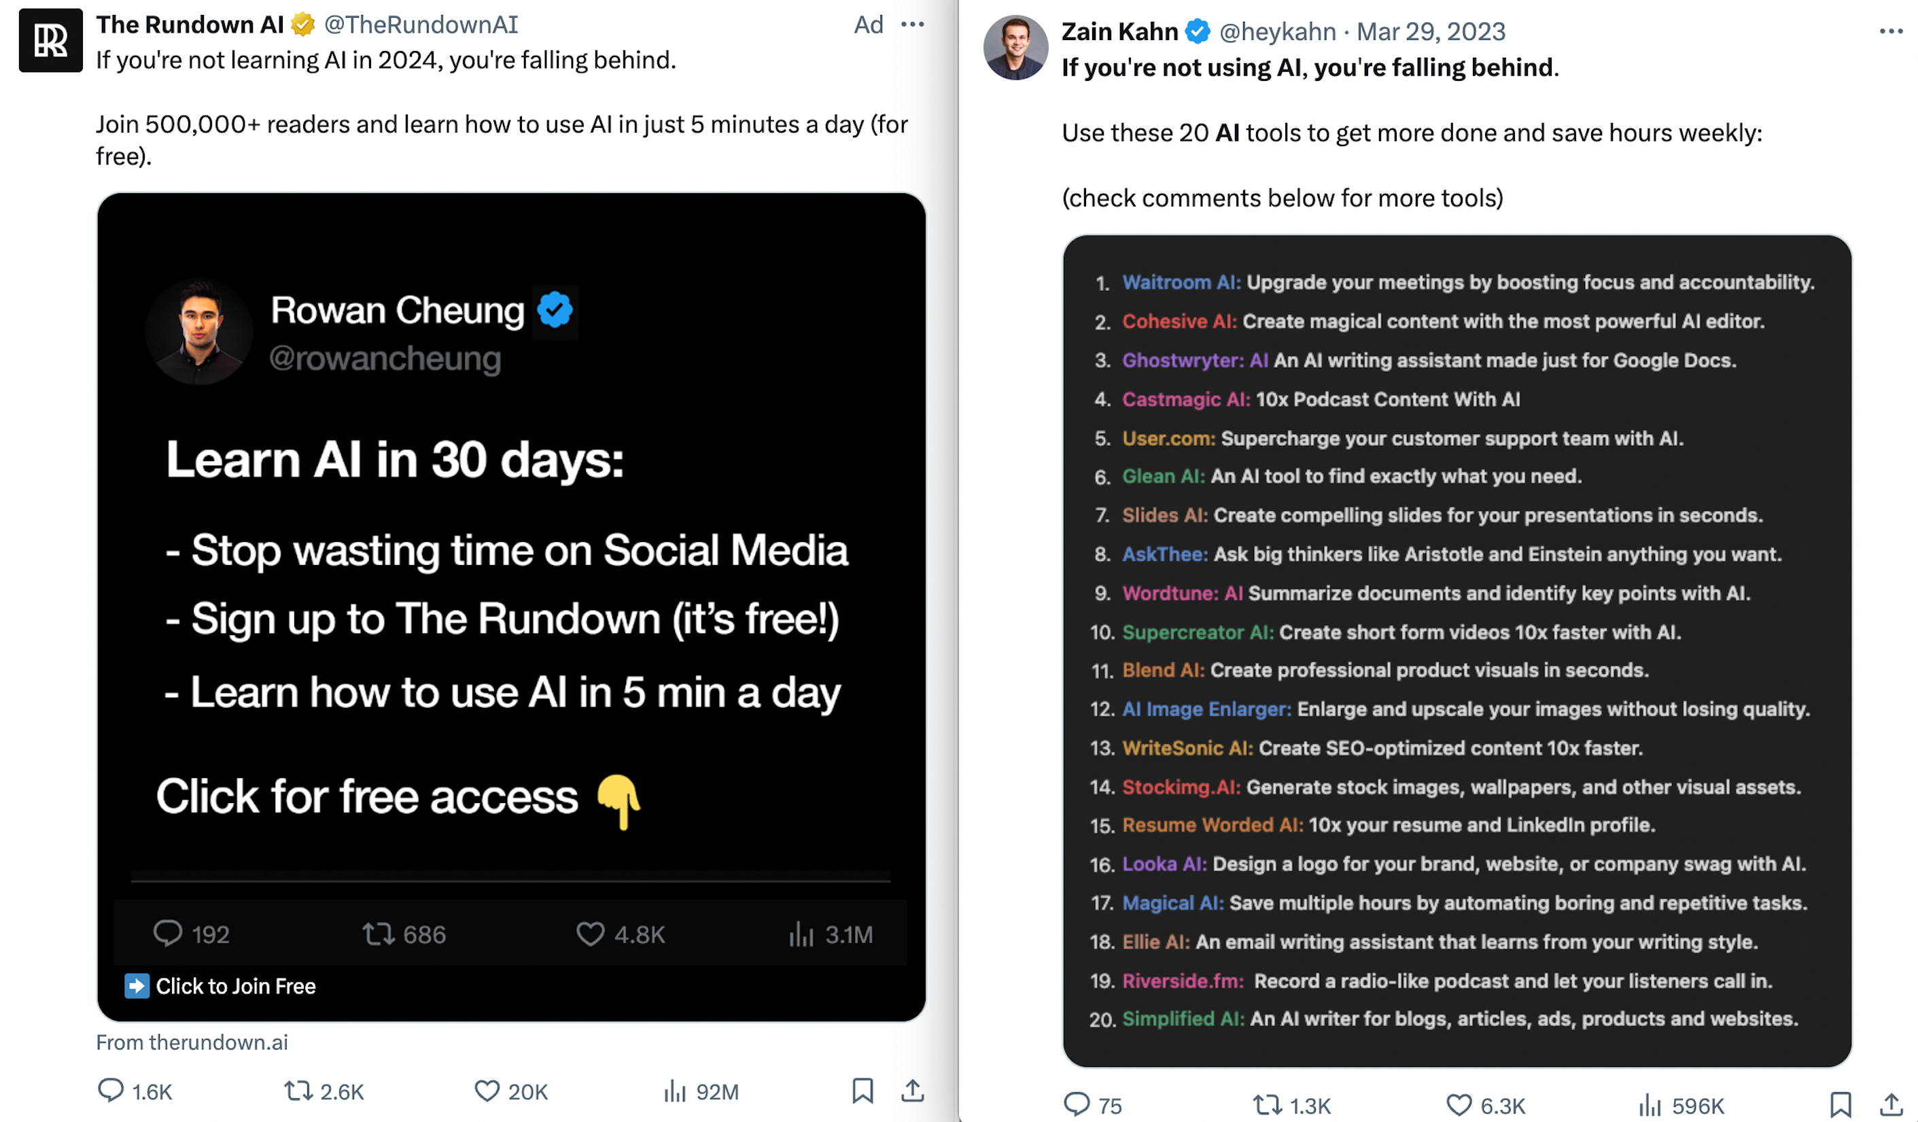Repost Zain Kahn's post with 1.3K reposts
The height and width of the screenshot is (1122, 1918).
(1291, 1105)
